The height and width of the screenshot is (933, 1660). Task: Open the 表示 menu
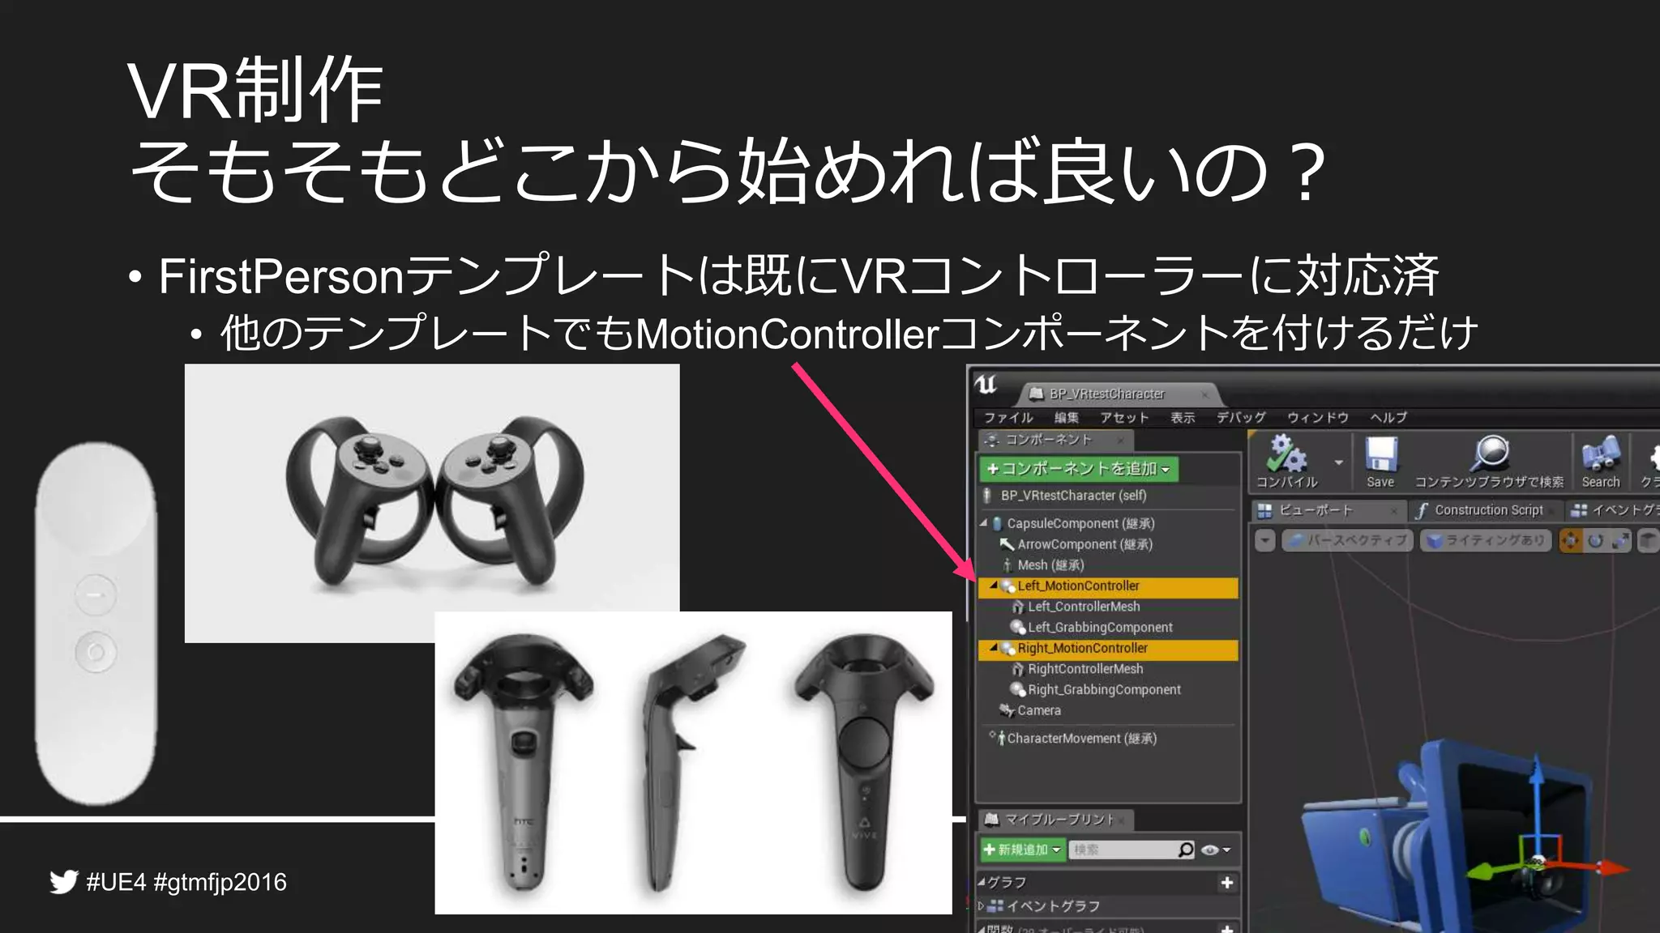[x=1183, y=418]
